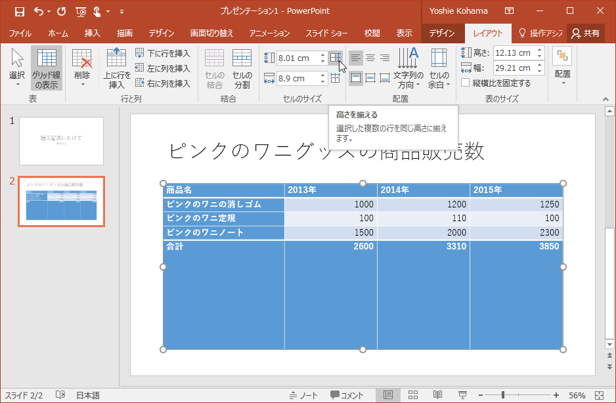Select slide 1 thumbnail in the pane
The width and height of the screenshot is (616, 403).
(60, 142)
